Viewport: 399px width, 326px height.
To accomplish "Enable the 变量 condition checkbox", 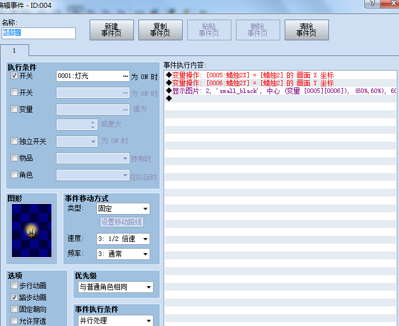I will point(14,109).
